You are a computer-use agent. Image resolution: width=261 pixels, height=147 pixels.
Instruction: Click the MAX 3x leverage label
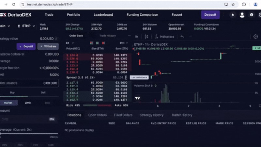54,137
